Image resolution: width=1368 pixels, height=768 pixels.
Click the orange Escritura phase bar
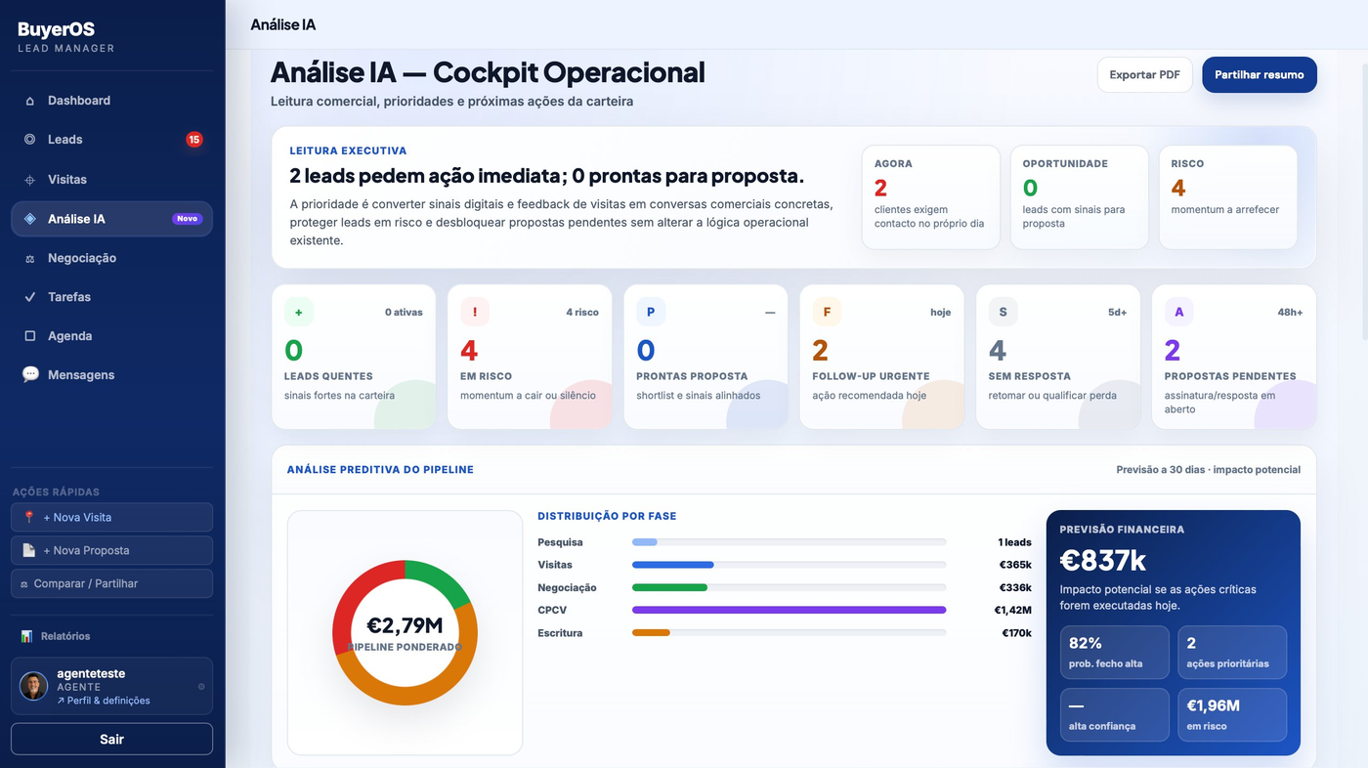(x=651, y=633)
